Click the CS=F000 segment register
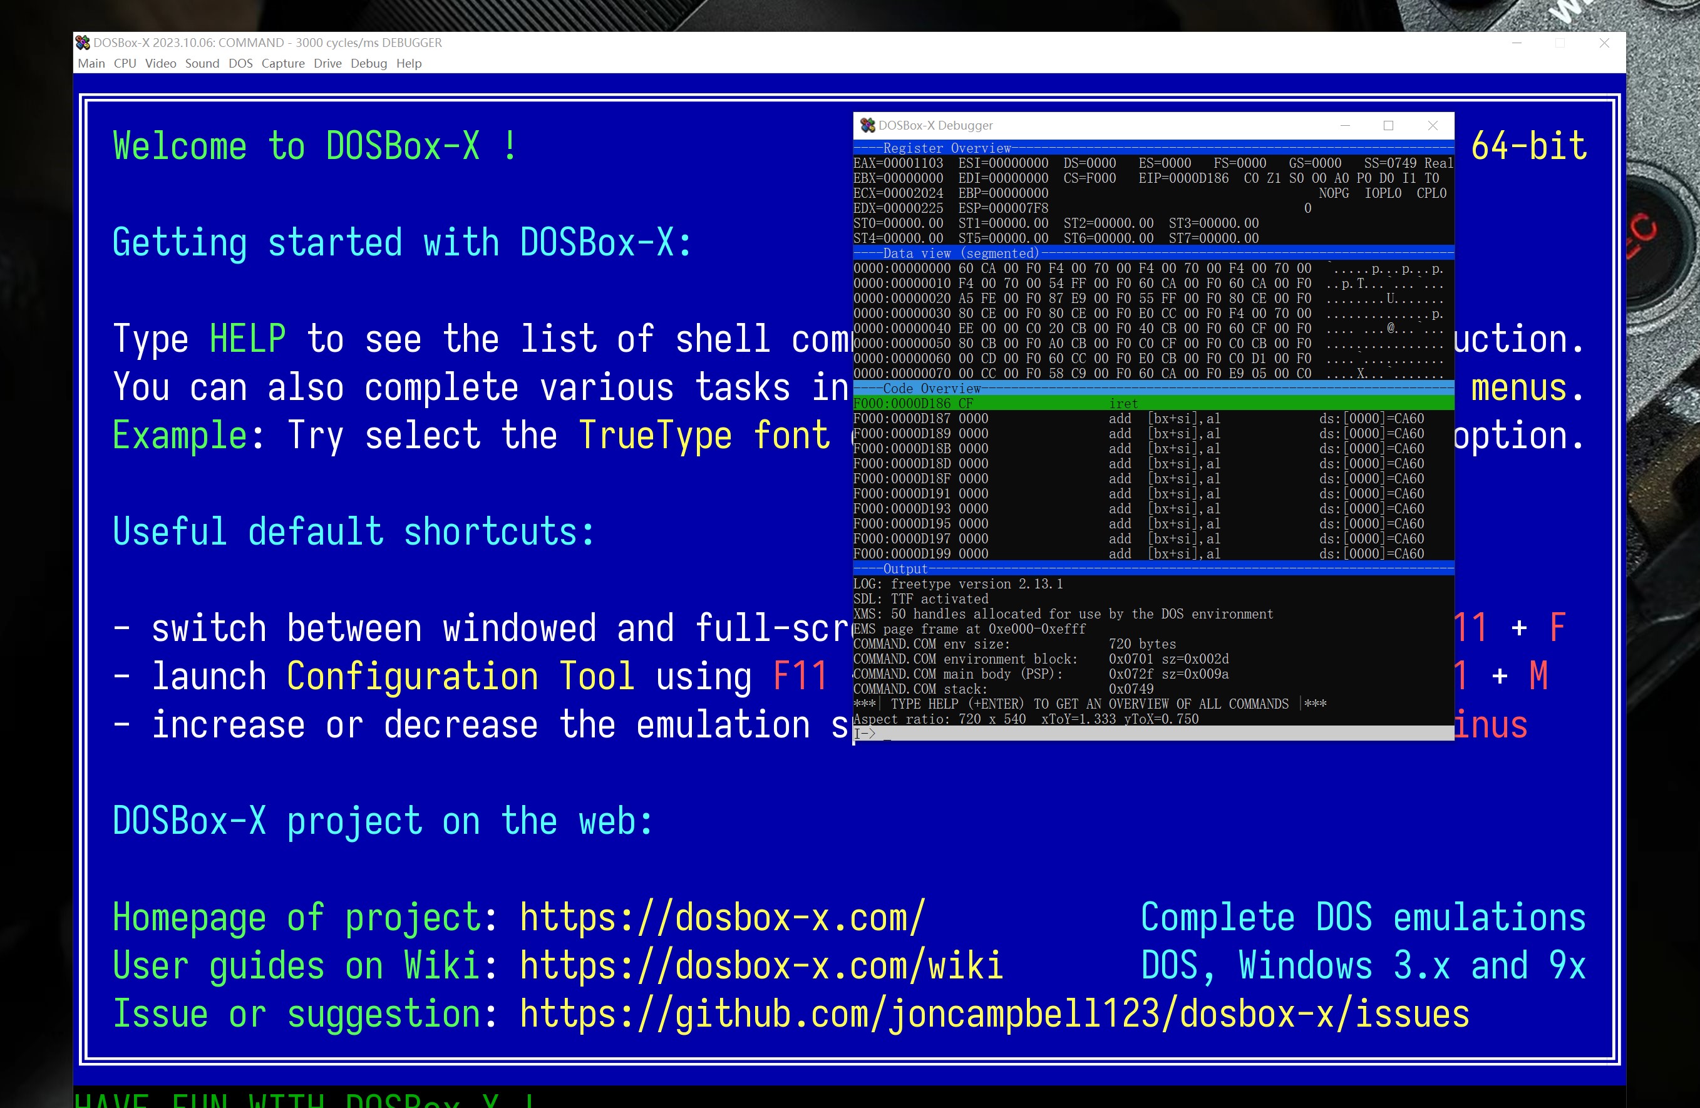Image resolution: width=1700 pixels, height=1108 pixels. click(x=1090, y=178)
